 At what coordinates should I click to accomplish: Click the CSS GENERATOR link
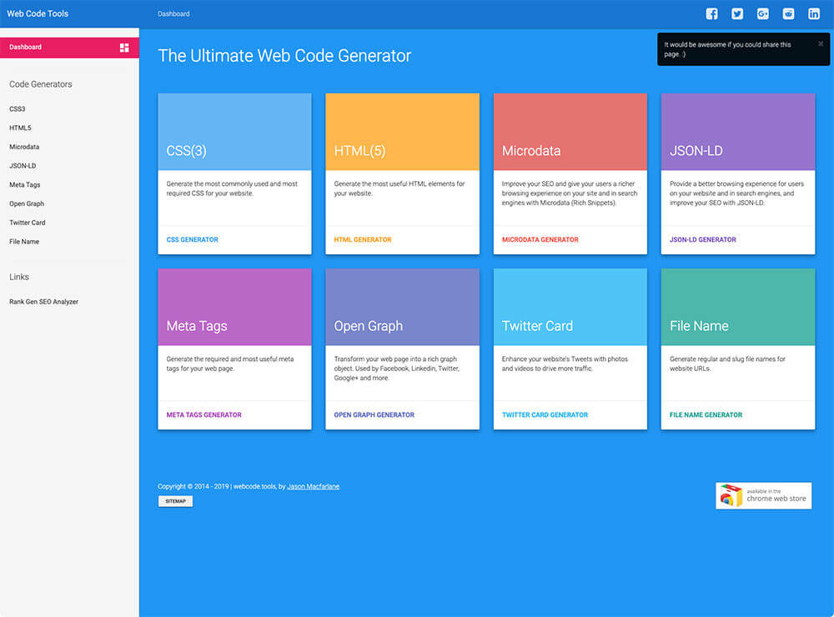point(192,239)
